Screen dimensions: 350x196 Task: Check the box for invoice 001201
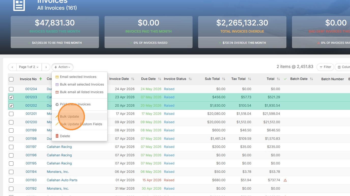point(11,114)
